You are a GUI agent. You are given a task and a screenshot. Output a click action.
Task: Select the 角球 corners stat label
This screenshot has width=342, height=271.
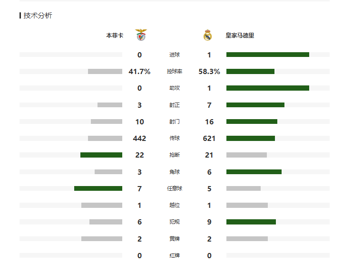click(174, 172)
